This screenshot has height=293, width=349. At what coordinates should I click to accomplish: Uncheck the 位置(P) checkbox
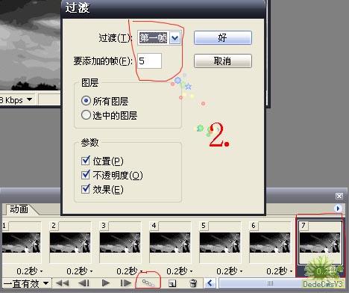tap(86, 161)
